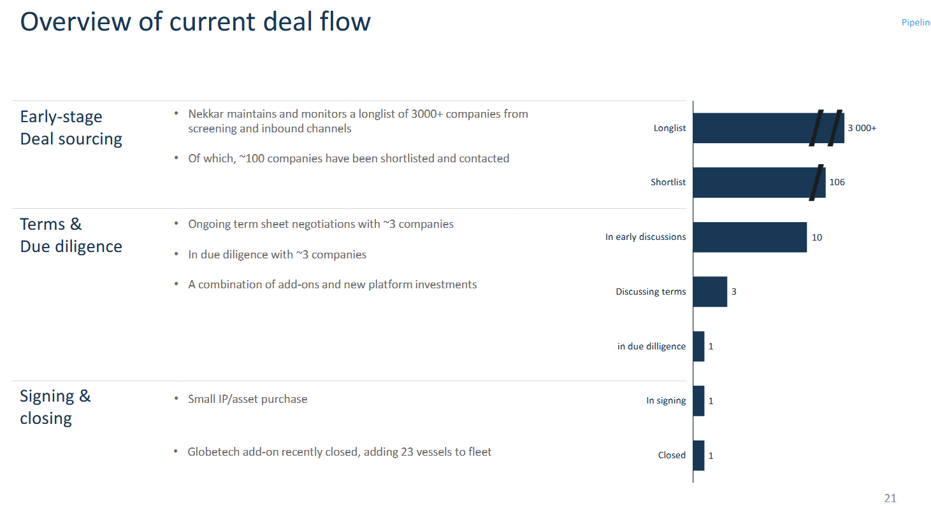Select the In signing bar
Image resolution: width=931 pixels, height=506 pixels.
tap(699, 401)
